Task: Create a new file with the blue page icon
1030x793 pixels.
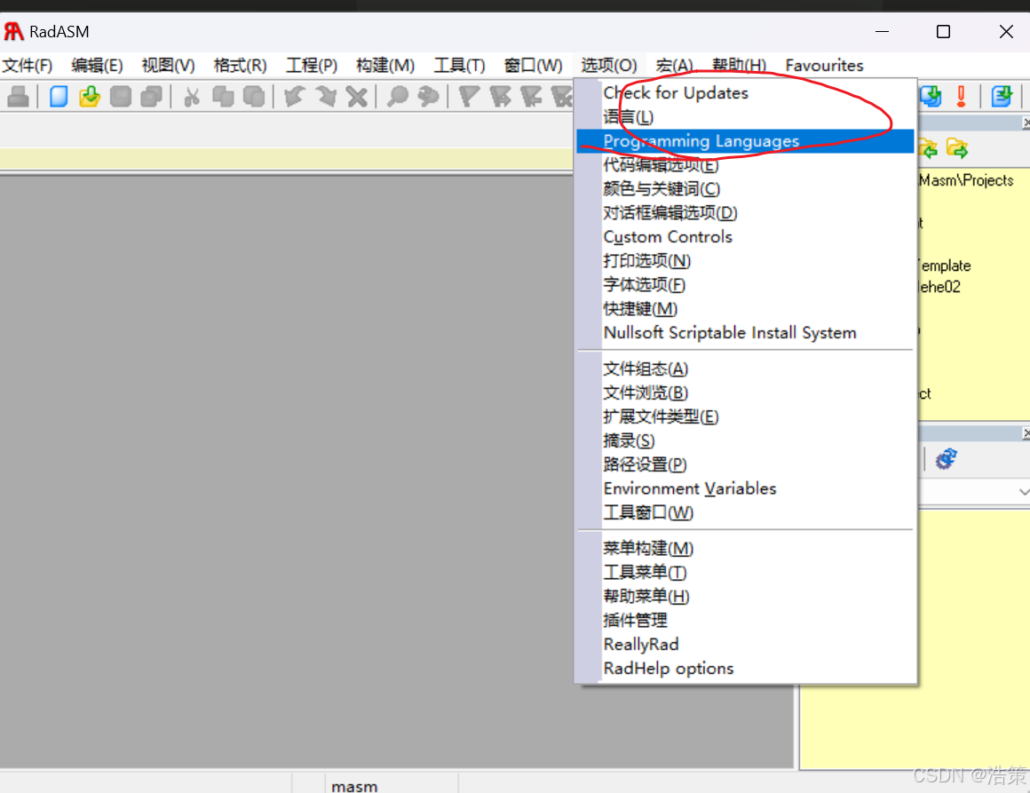Action: (59, 97)
